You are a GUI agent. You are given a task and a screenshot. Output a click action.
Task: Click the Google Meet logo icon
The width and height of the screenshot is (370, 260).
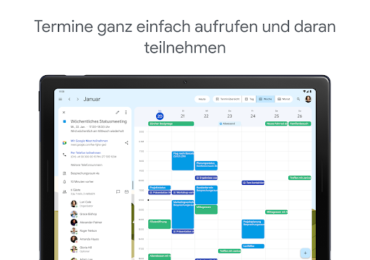(x=64, y=143)
